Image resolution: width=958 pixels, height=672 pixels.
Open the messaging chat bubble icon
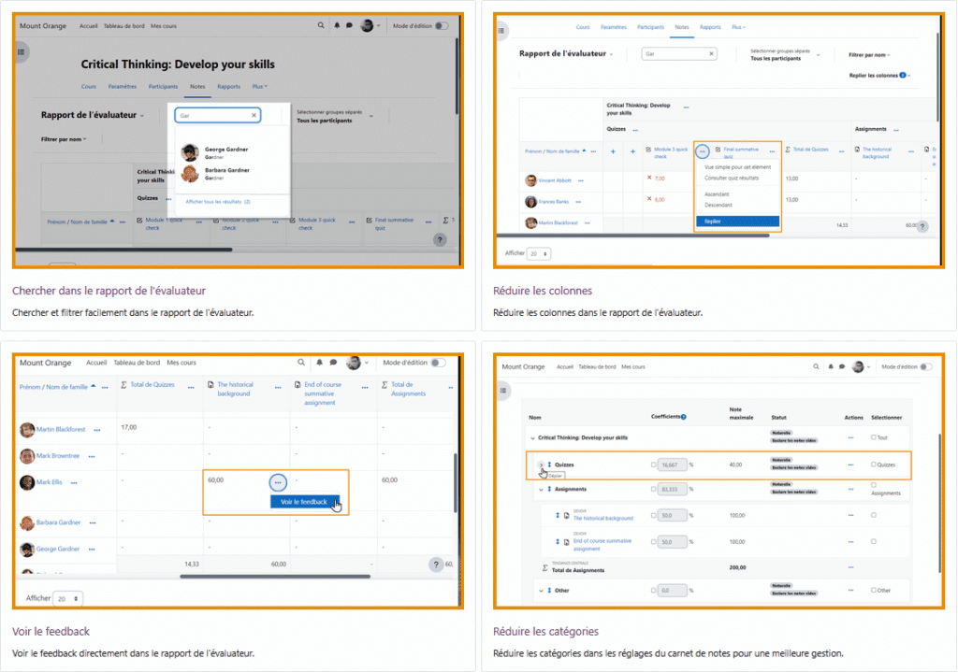coord(349,25)
